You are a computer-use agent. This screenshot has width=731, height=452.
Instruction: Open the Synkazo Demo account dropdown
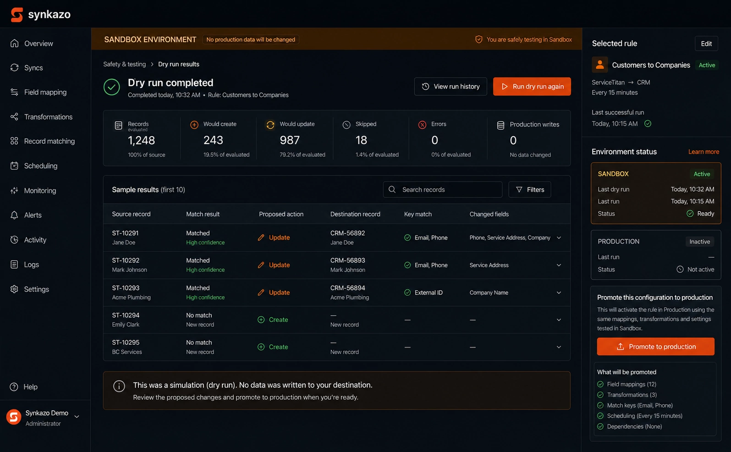click(77, 417)
